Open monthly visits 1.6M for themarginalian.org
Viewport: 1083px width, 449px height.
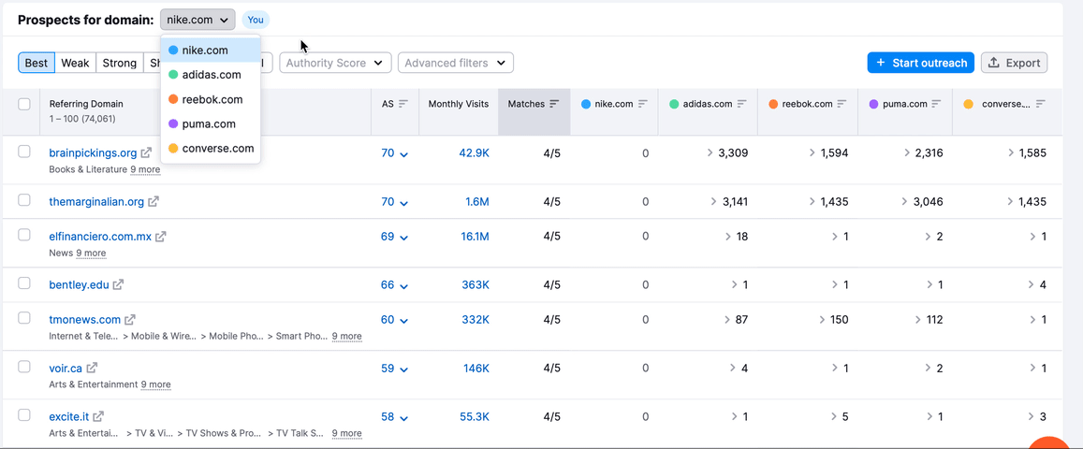click(476, 201)
